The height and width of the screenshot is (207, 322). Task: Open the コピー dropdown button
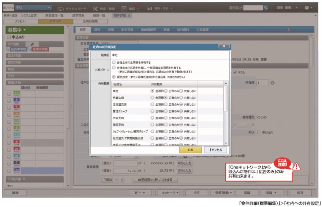pos(140,193)
